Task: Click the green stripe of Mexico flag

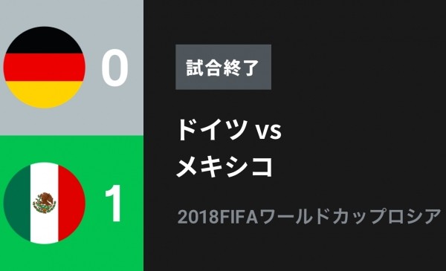Action: click(17, 203)
